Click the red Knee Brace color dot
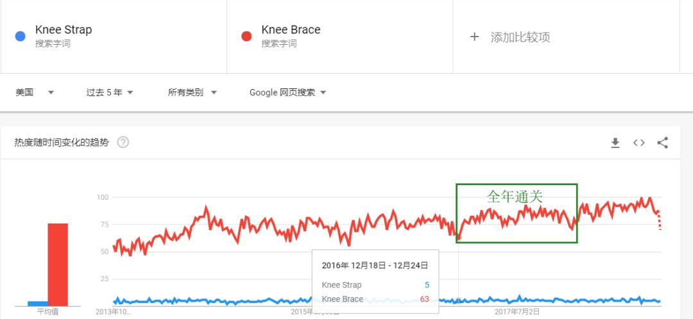 pyautogui.click(x=246, y=37)
